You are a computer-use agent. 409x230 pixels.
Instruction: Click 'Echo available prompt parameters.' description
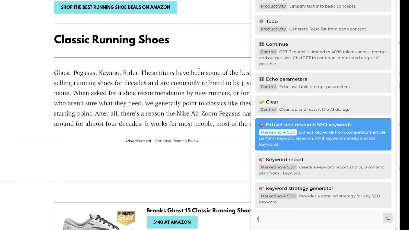coord(315,87)
